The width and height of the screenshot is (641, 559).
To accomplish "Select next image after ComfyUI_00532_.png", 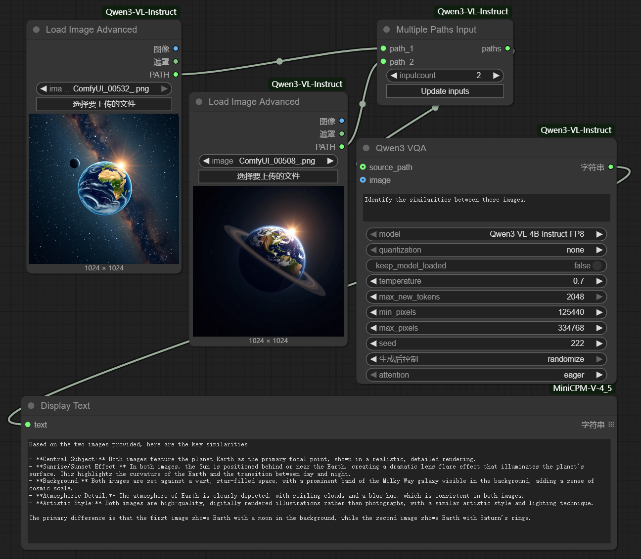I will 164,88.
